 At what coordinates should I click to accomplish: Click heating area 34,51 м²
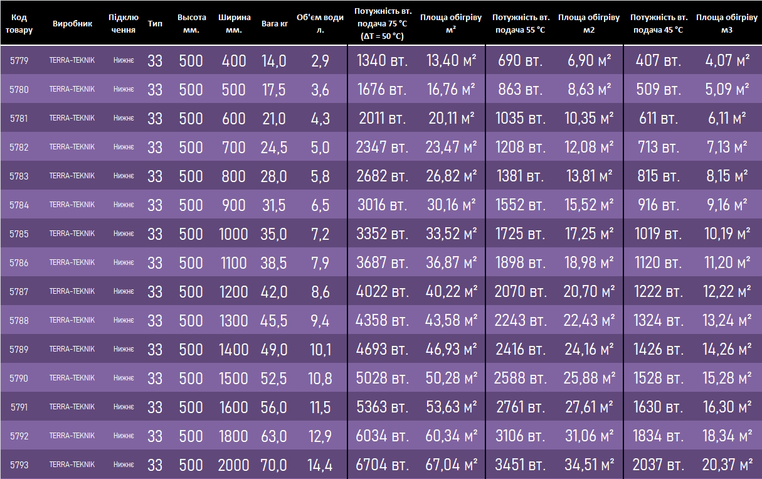[590, 465]
